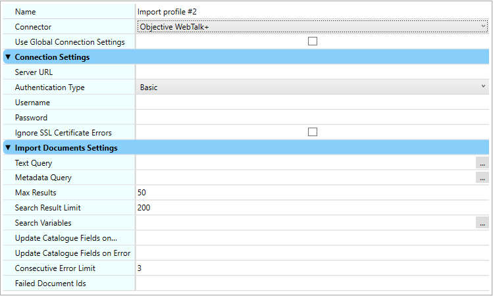Click the Update Catalogue Fields on Error field

click(312, 253)
